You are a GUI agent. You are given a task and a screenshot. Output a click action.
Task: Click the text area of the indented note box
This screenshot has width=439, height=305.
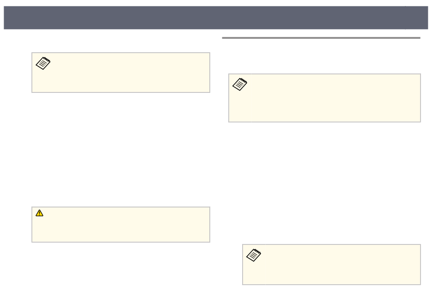click(x=342, y=265)
